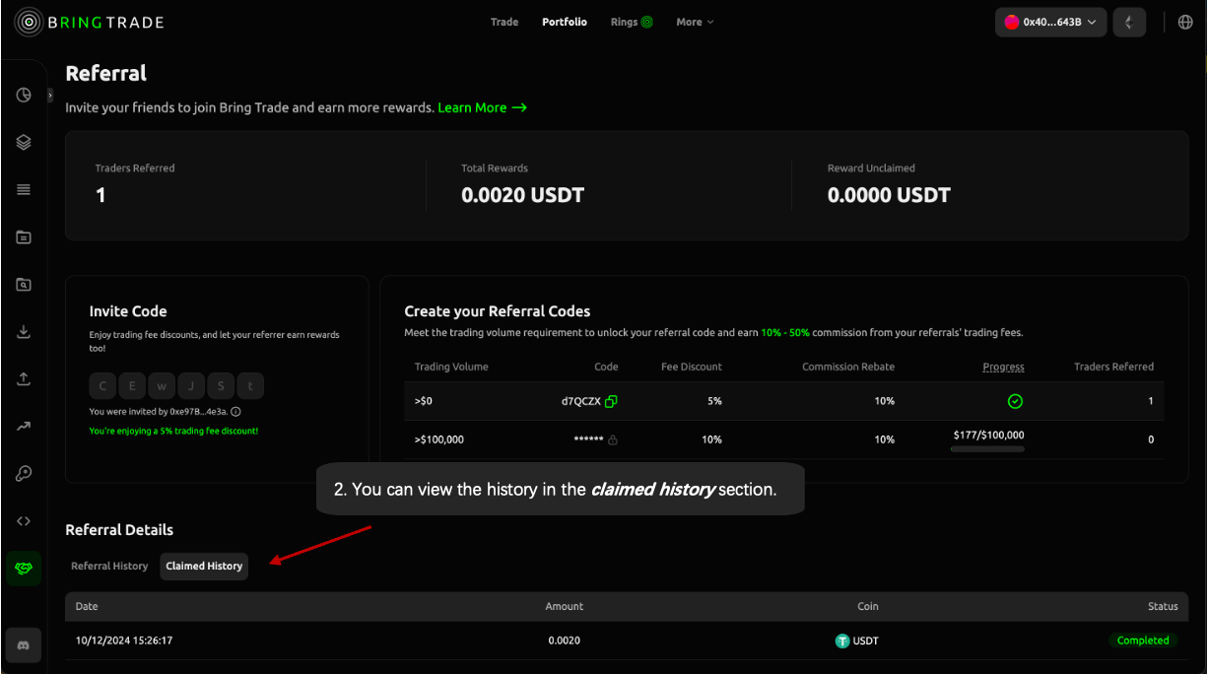Open the pie chart overview sidebar icon

(24, 95)
